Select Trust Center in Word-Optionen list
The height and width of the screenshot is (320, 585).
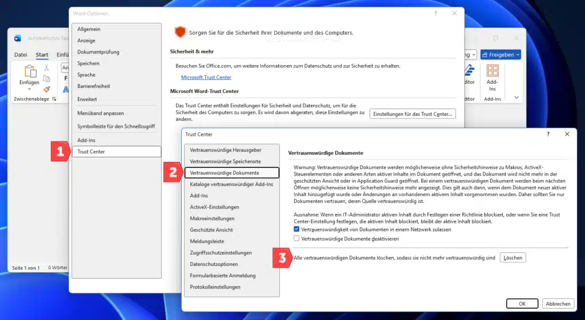[117, 152]
